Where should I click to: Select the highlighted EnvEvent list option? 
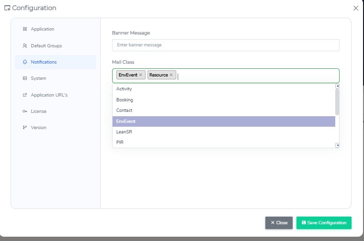pos(126,121)
